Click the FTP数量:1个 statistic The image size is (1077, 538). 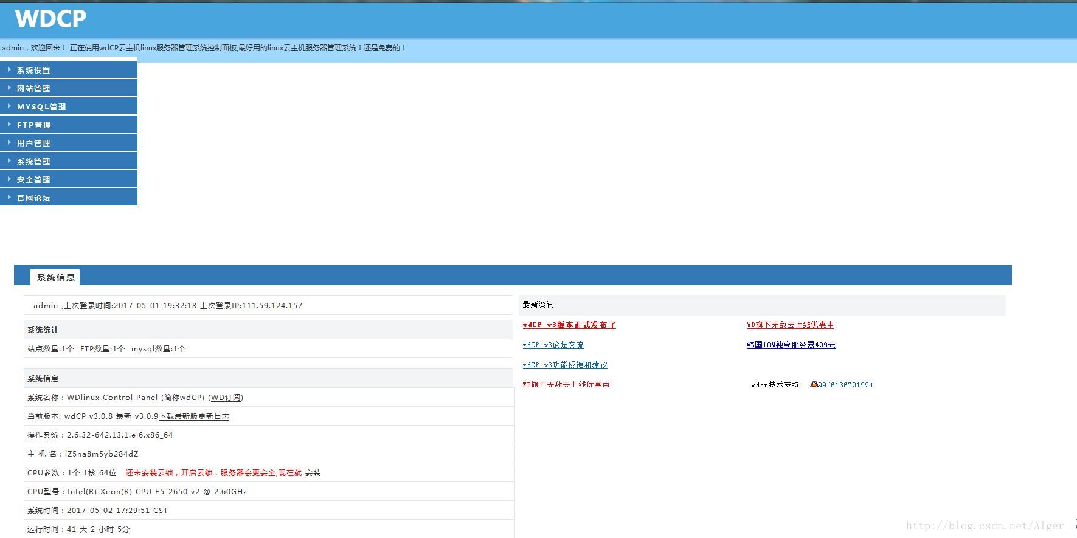102,349
